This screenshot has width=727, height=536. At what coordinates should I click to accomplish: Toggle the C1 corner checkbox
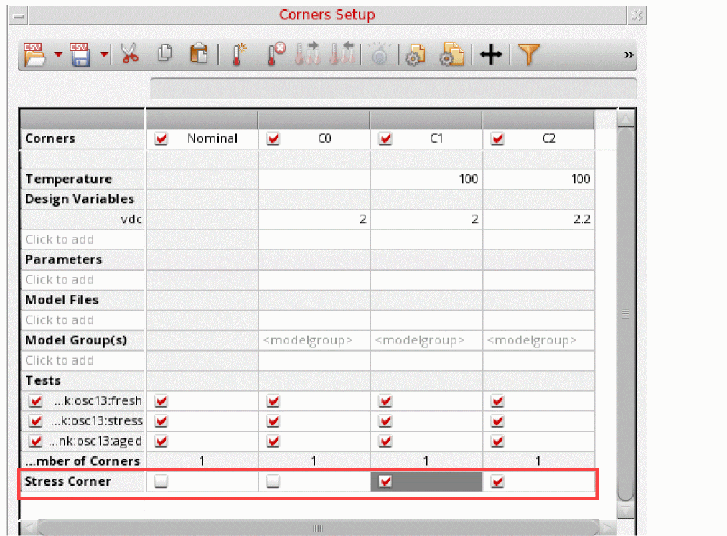[385, 138]
